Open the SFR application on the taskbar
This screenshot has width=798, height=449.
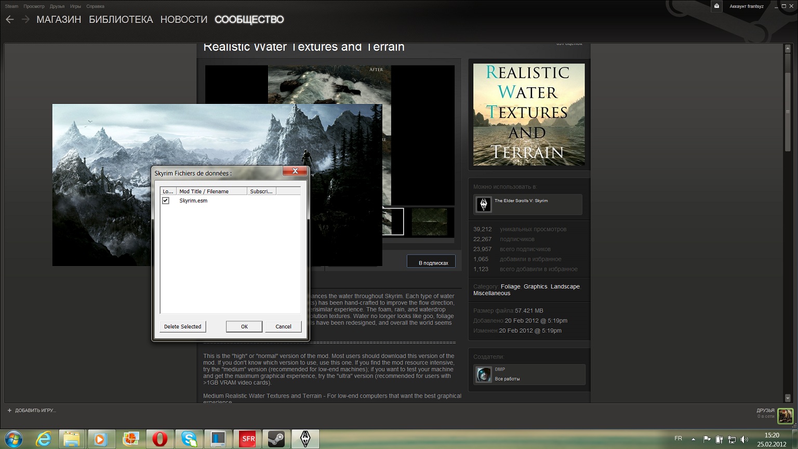(248, 439)
